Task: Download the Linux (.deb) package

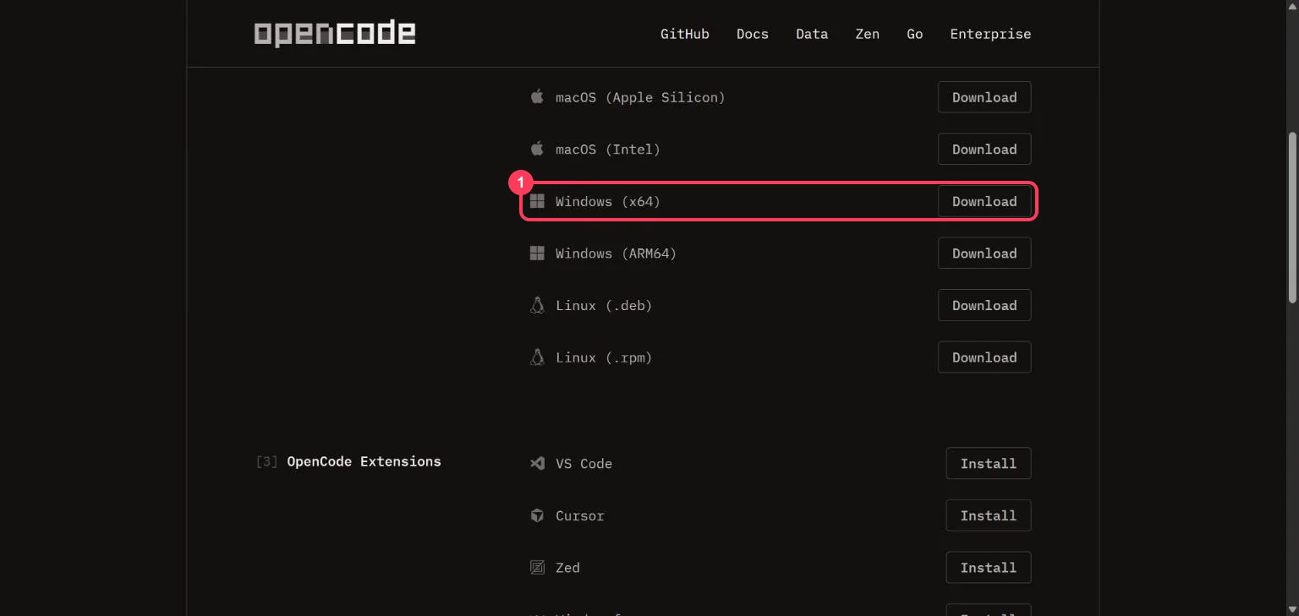Action: 984,306
